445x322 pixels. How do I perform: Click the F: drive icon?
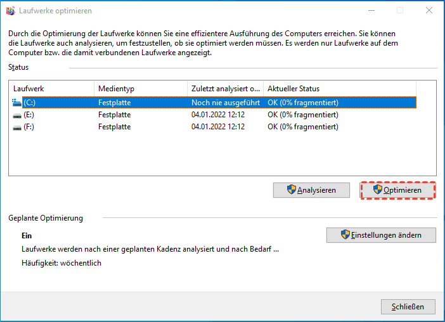[16, 127]
